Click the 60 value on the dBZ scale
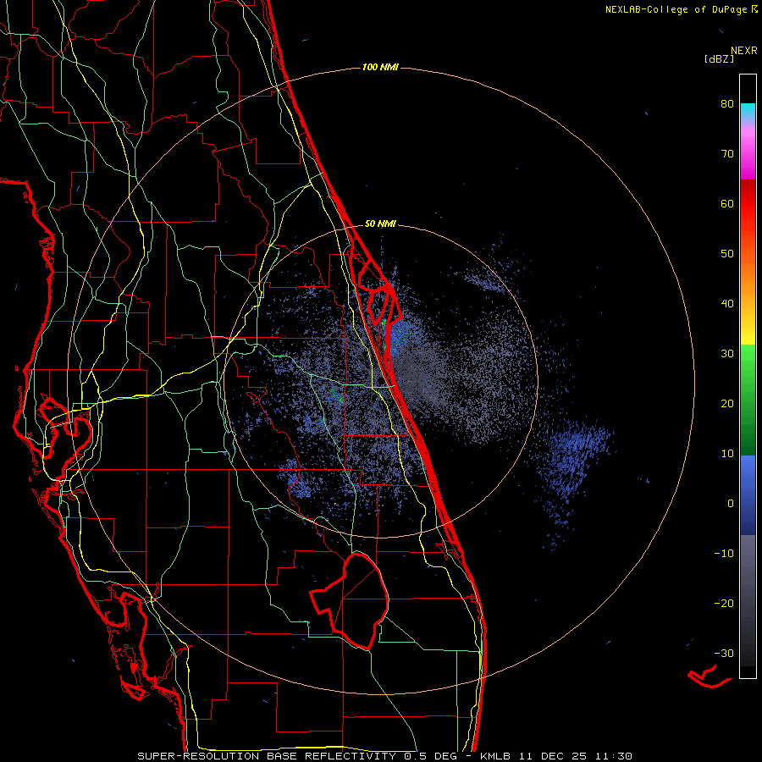The height and width of the screenshot is (762, 762). pyautogui.click(x=727, y=203)
